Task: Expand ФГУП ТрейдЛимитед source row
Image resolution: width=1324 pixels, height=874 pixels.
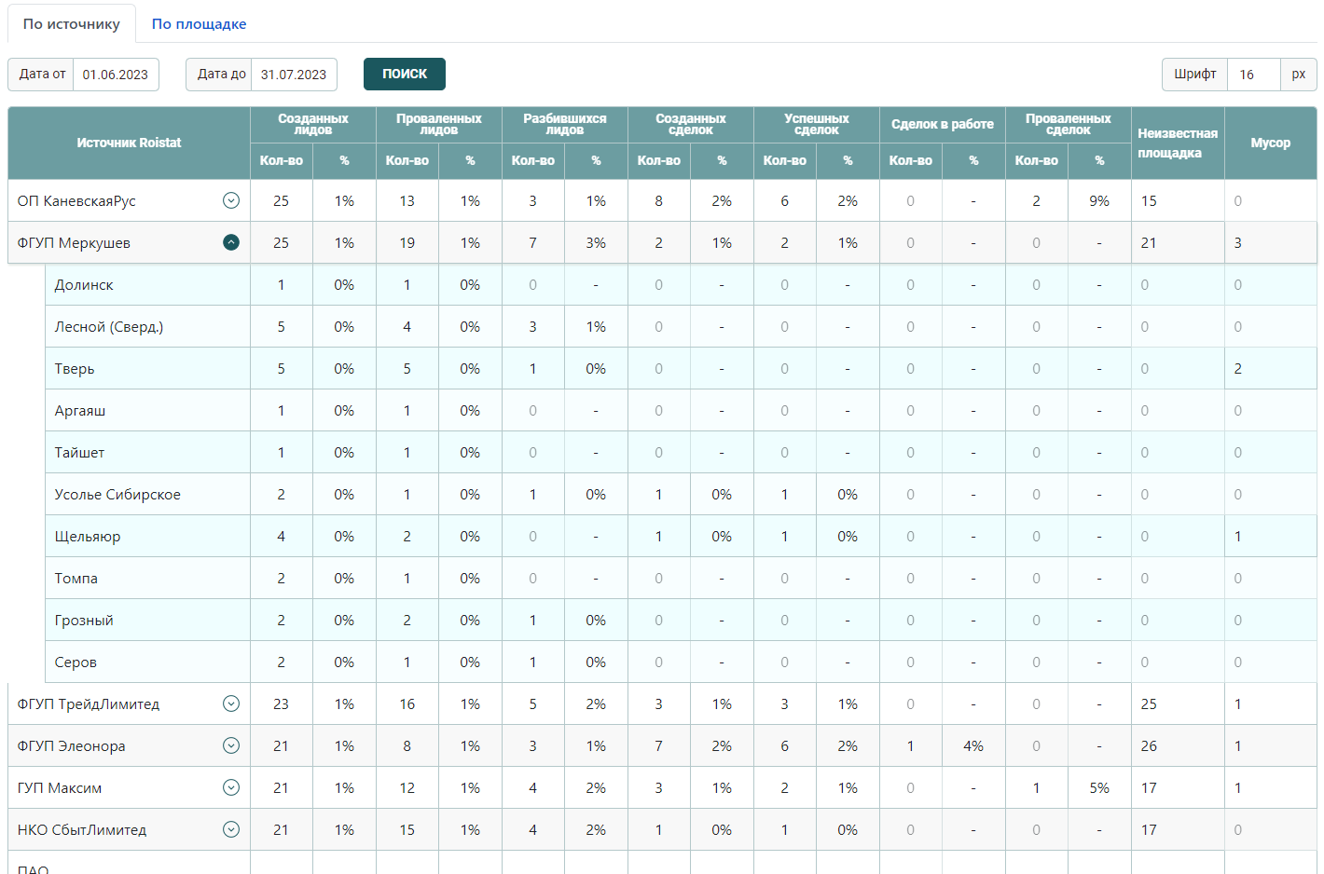Action: point(231,703)
